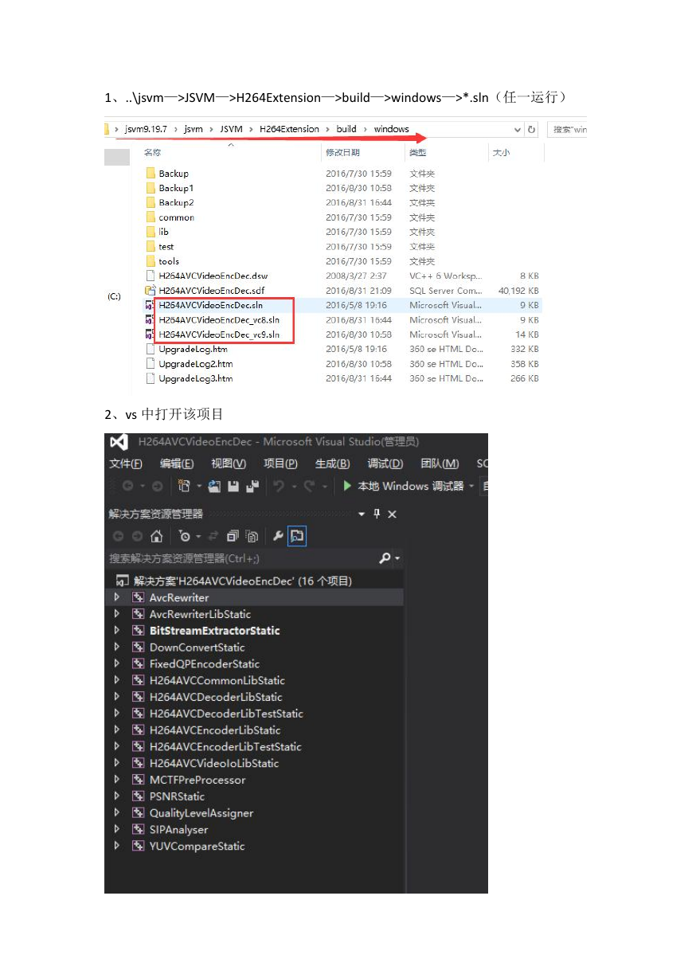Click the Collapse All icon in Solution Explorer

233,536
